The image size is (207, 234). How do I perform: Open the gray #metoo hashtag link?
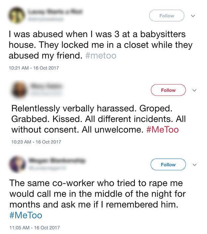coord(101,56)
